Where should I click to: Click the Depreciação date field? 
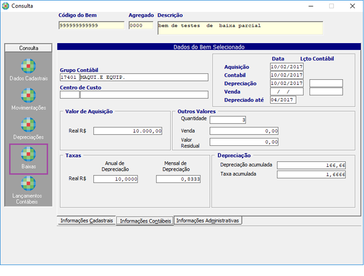(x=287, y=83)
